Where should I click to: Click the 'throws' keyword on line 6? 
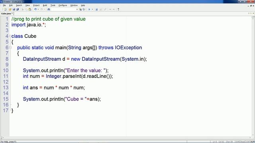tap(106, 48)
